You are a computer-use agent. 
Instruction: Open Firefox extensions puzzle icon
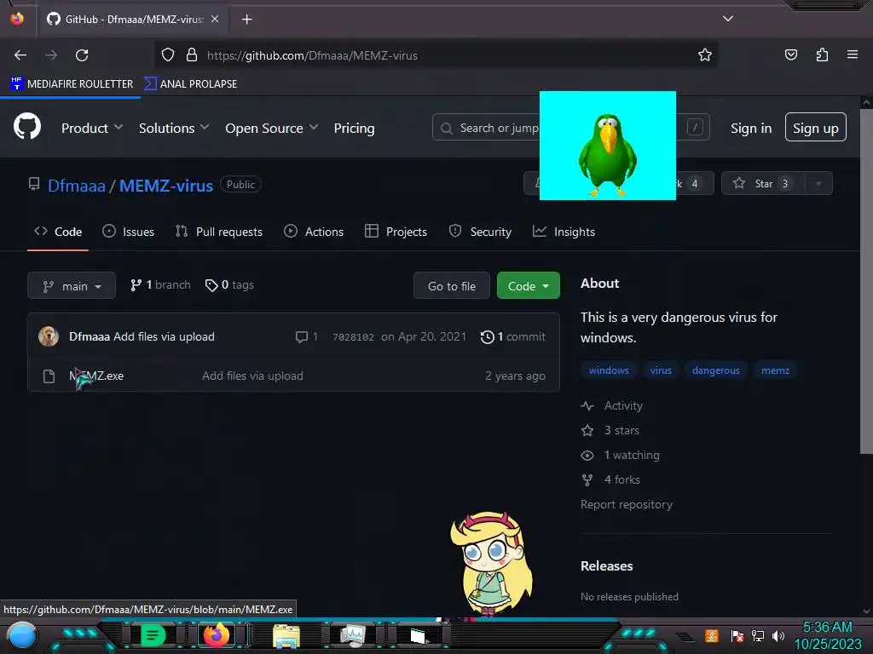pos(822,54)
